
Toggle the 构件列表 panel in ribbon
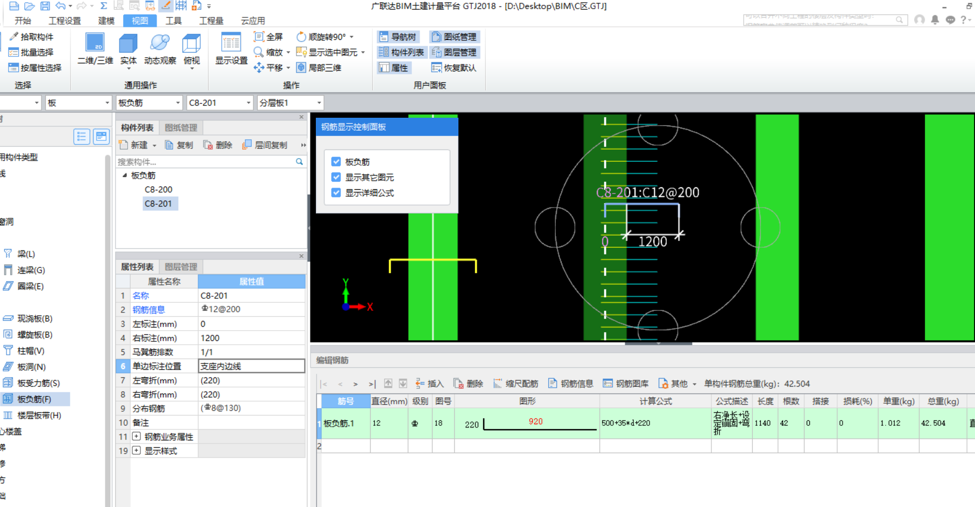click(x=401, y=52)
